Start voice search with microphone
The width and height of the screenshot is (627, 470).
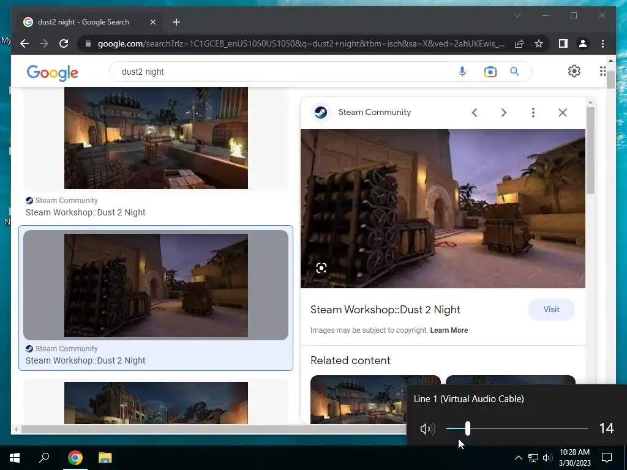[x=462, y=72]
